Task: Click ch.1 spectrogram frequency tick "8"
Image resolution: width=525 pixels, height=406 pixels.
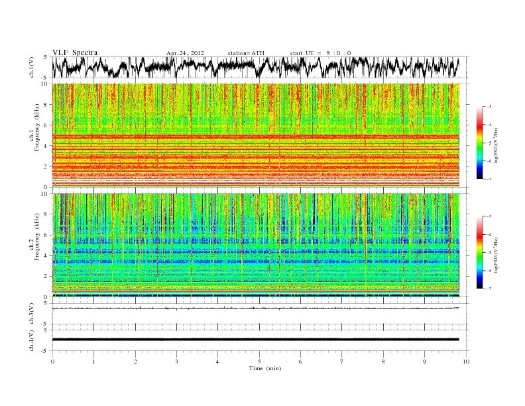Action: (x=46, y=105)
